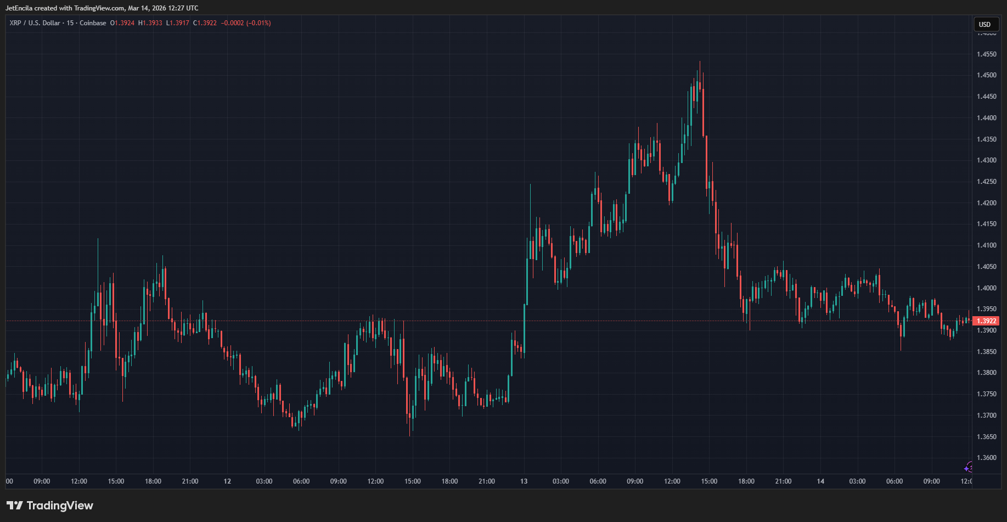Click the 1.4100 price axis label
The width and height of the screenshot is (1007, 522).
click(987, 245)
